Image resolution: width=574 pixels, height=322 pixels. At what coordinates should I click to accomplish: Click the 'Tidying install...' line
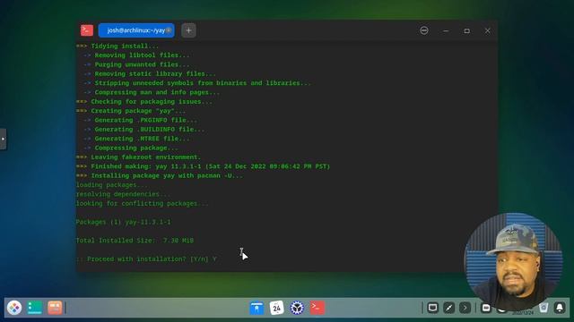tap(117, 46)
